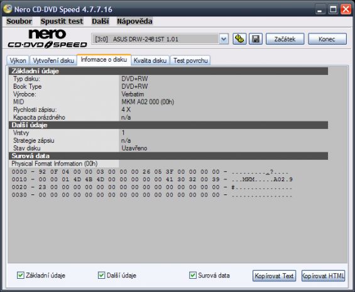The image size is (355, 292).
Task: Click the Strategie zápsiu label
Action: (x=34, y=140)
